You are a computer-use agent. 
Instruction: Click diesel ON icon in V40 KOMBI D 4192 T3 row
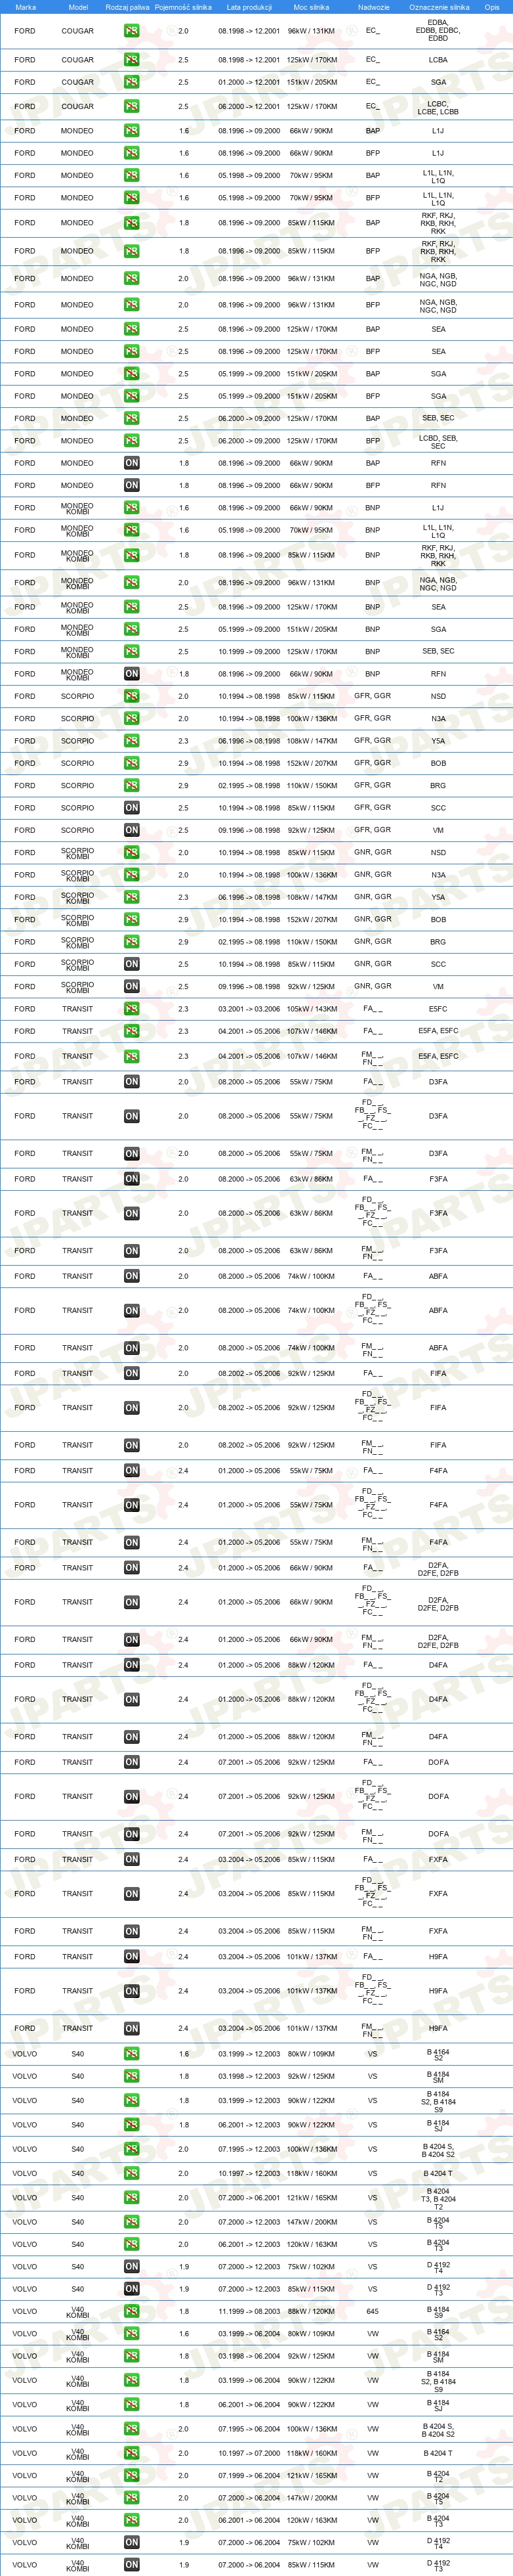coord(131,2565)
